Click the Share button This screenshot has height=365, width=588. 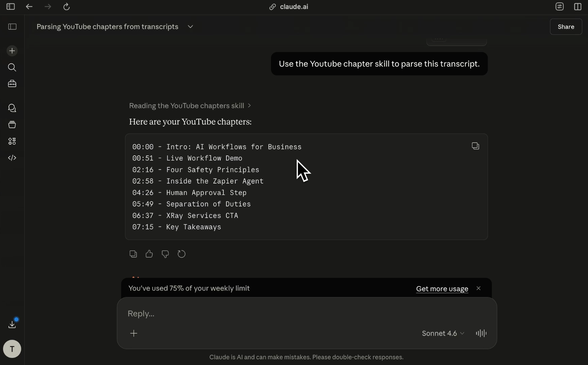click(x=566, y=27)
